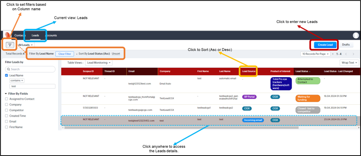Click the 23.04.2024 05:31 PM date cell
This screenshot has height=156, width=361.
335,119
